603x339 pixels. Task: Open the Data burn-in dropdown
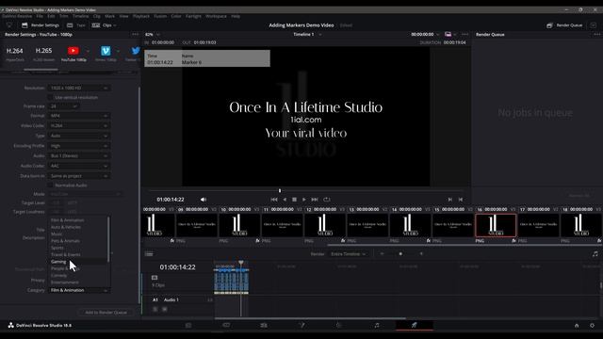tap(79, 176)
